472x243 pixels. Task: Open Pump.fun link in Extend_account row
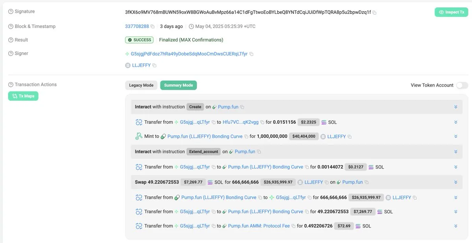pyautogui.click(x=245, y=152)
